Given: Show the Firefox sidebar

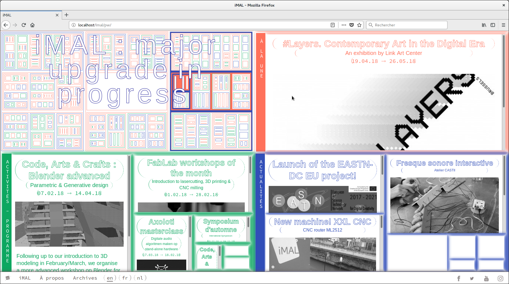Looking at the screenshot, I should [493, 25].
